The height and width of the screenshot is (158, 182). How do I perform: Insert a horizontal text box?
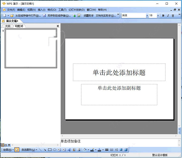pos(59,150)
